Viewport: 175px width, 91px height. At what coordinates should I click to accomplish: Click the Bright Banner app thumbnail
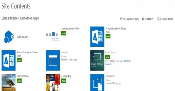pos(97,61)
